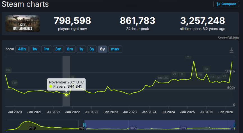Image resolution: width=243 pixels, height=133 pixels.
Task: Click the 'Zoom' label
Action: [x=10, y=49]
